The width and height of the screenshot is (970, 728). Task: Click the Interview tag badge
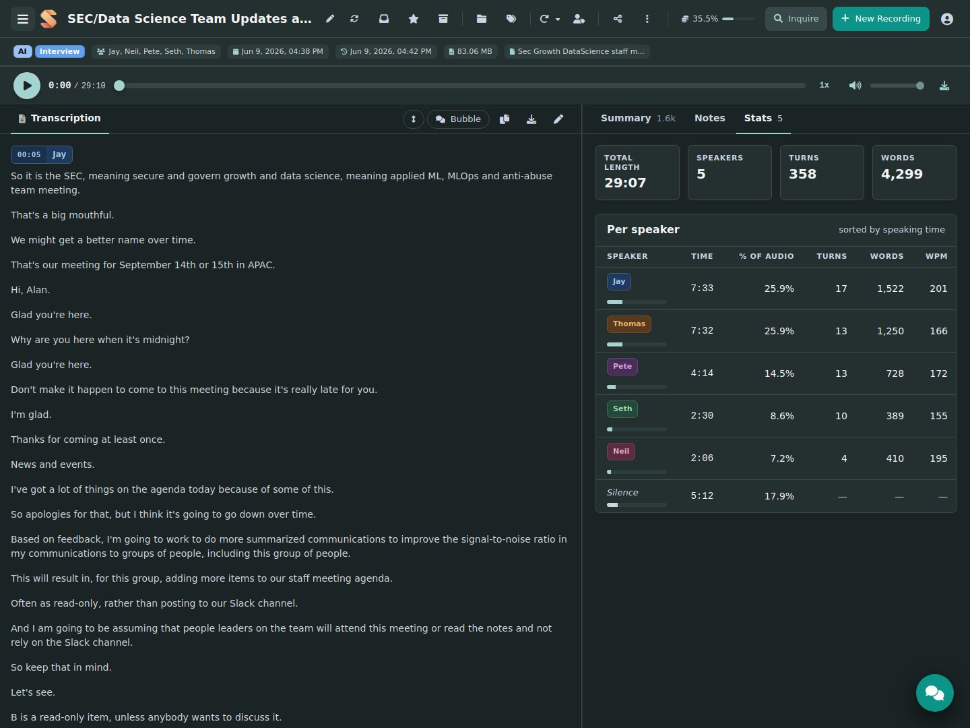click(x=59, y=51)
